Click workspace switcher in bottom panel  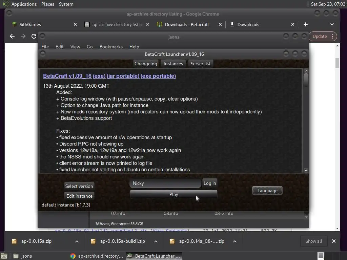click(x=321, y=256)
